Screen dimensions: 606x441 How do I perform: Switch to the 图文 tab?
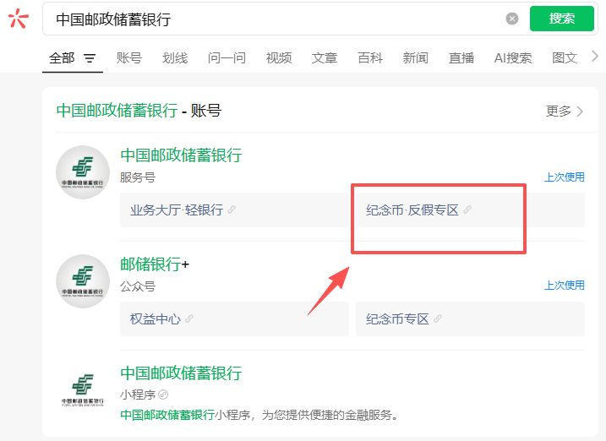tap(565, 58)
